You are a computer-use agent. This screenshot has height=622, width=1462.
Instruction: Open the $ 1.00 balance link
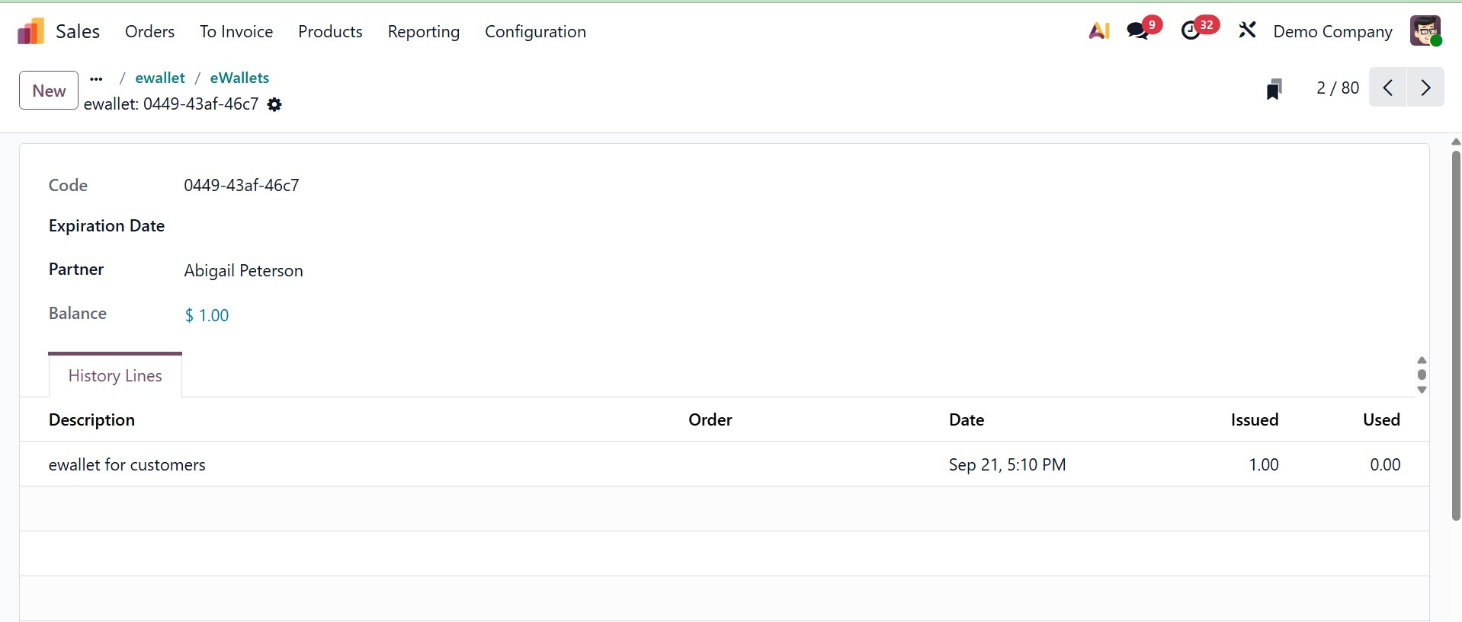pos(207,314)
